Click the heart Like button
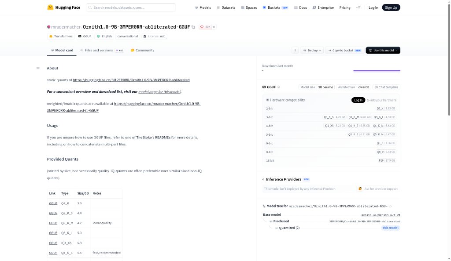Screen dimensions: 451x261 (x=205, y=27)
